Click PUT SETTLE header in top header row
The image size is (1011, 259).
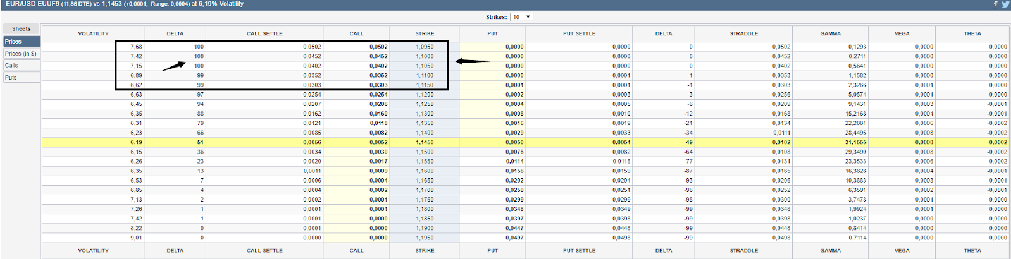click(579, 33)
